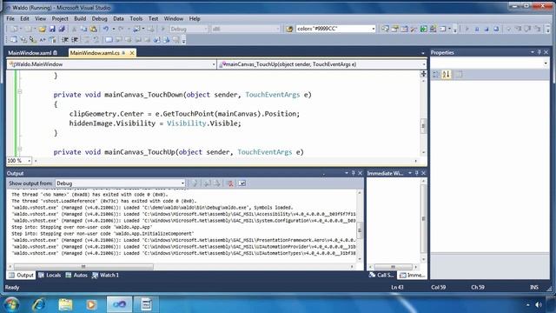
Task: Click the volume speaker icon in system tray
Action: click(539, 304)
